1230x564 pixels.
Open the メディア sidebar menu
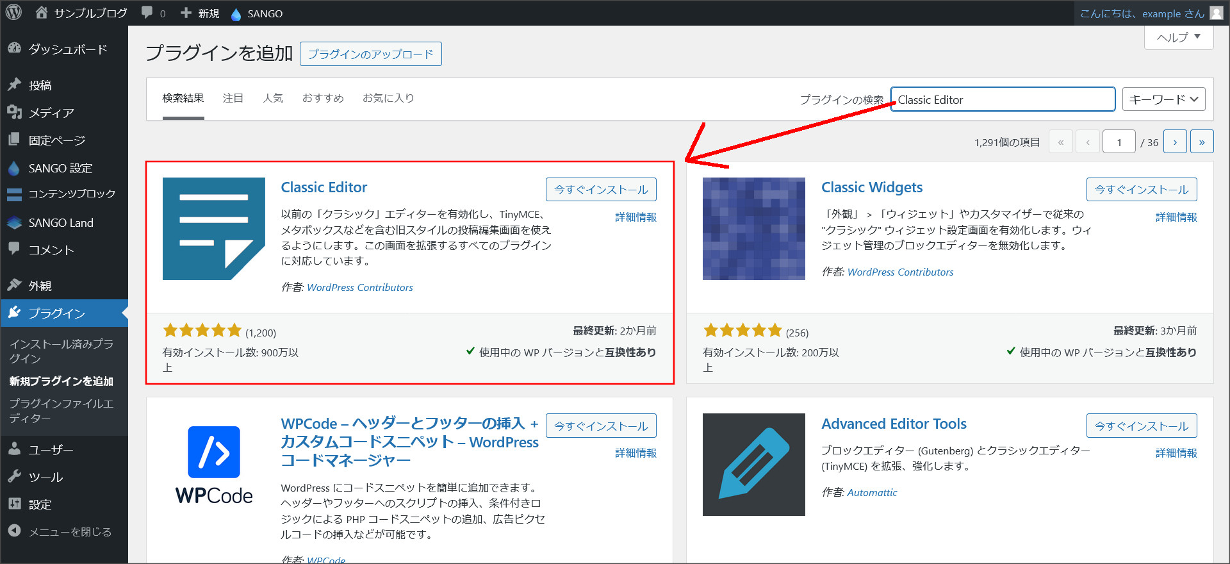click(x=51, y=113)
